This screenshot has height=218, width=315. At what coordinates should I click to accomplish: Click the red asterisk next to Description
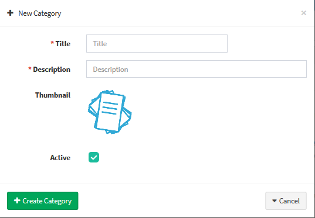pyautogui.click(x=30, y=68)
